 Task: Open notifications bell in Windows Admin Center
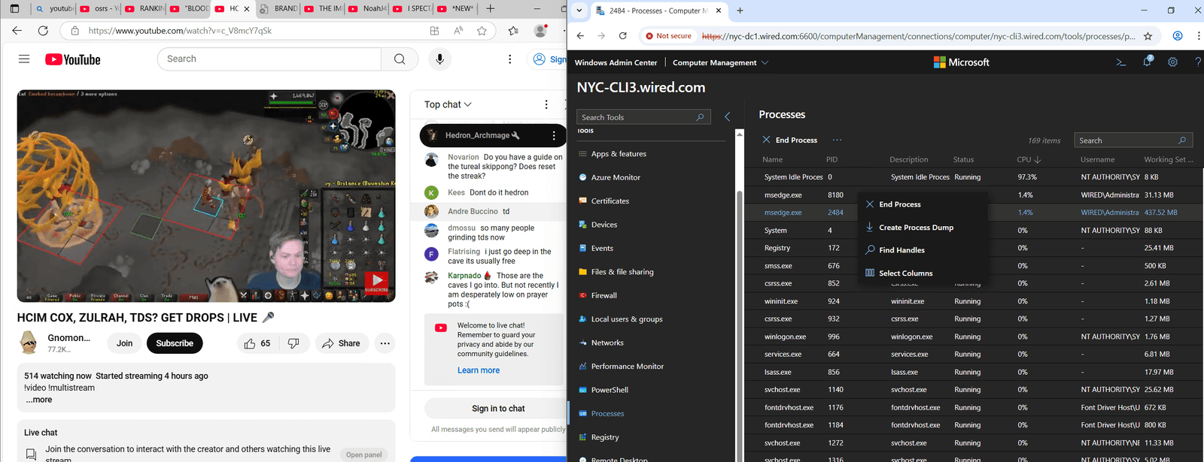(x=1147, y=62)
